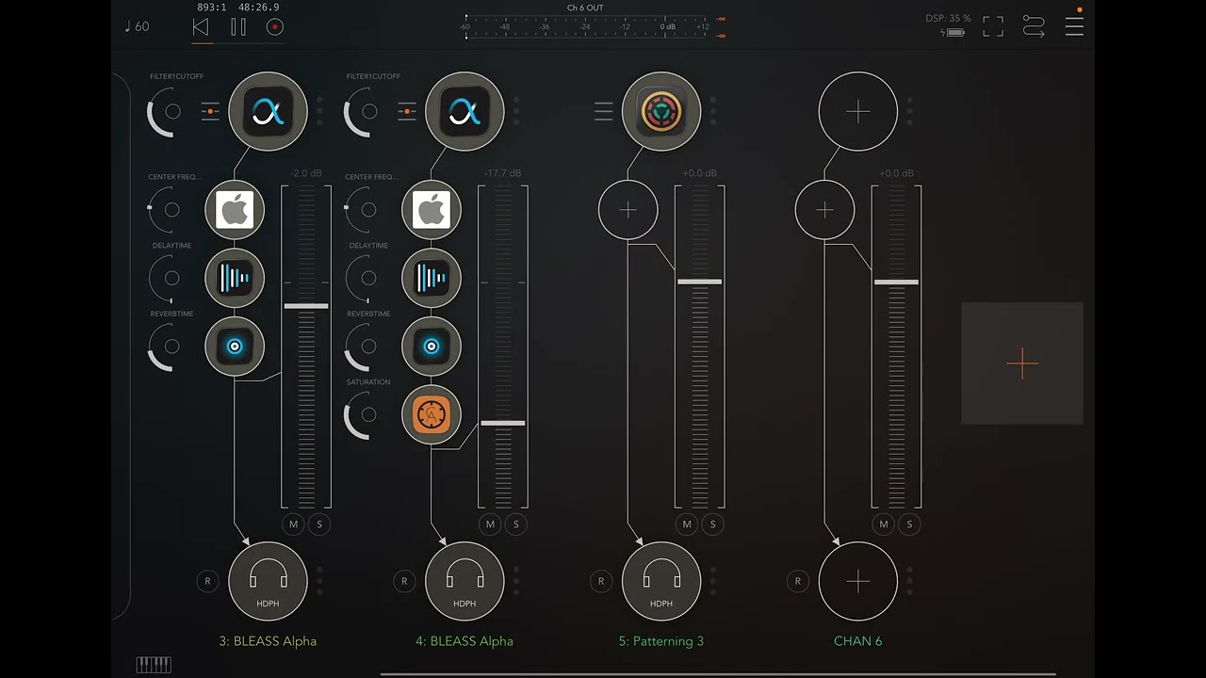This screenshot has height=678, width=1206.
Task: Arm record on channel 3
Action: [x=208, y=581]
